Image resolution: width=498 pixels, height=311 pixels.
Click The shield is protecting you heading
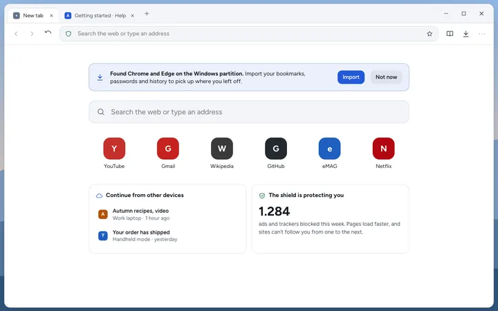click(x=306, y=195)
